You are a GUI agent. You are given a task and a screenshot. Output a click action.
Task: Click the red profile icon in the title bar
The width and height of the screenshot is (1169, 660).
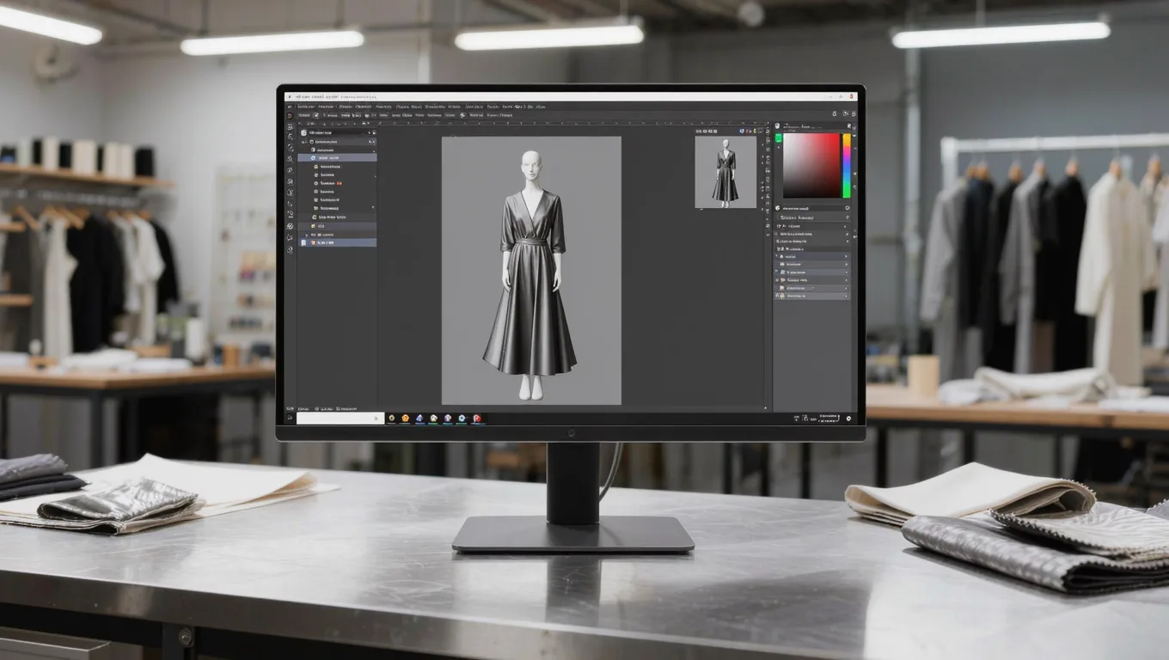(851, 96)
